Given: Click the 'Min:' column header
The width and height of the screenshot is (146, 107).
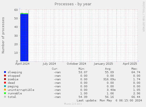Looking at the screenshot, I should coord(82,69).
